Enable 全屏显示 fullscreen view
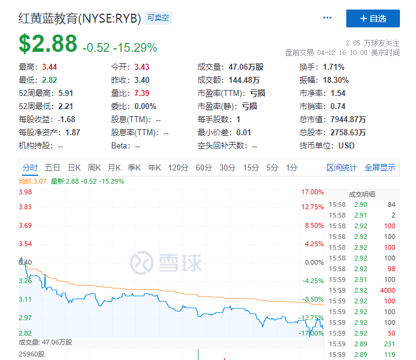This screenshot has height=360, width=416. coord(380,167)
